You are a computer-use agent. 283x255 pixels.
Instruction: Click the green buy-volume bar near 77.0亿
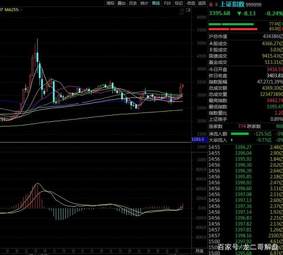pyautogui.click(x=231, y=24)
